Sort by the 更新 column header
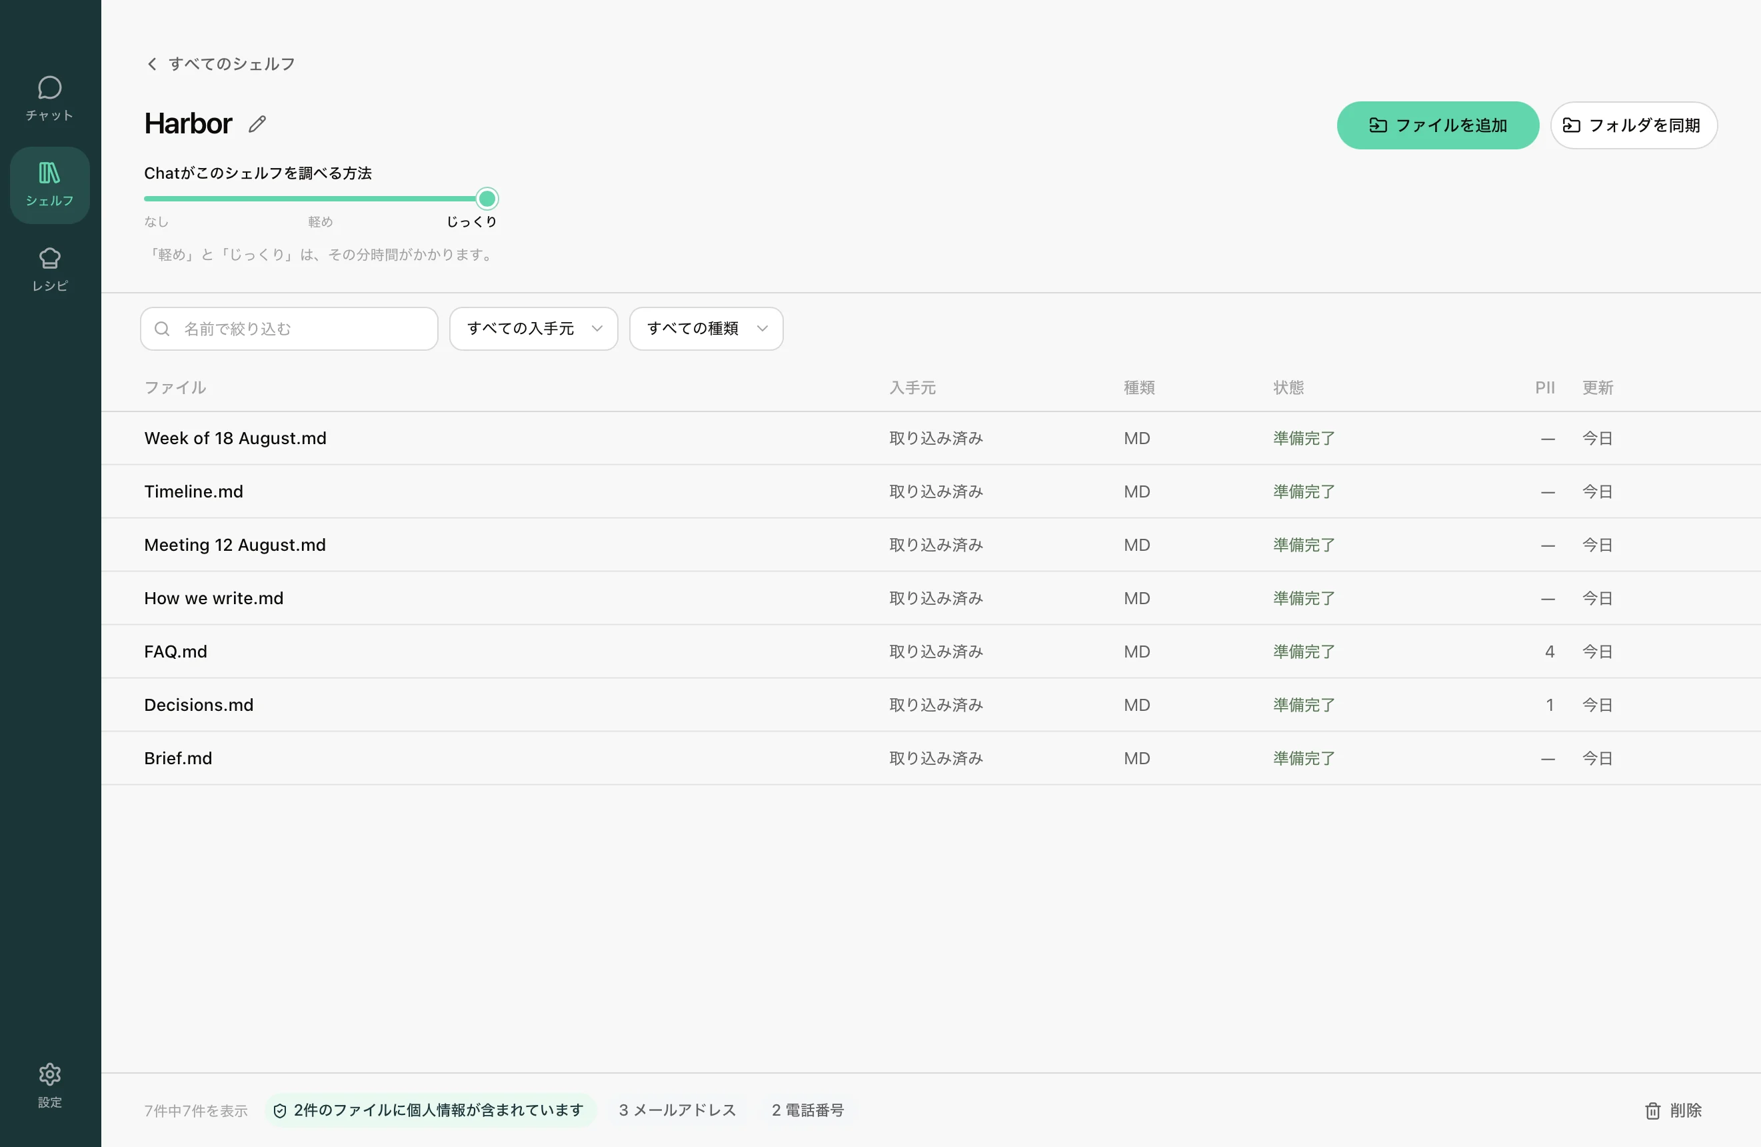 (x=1598, y=387)
